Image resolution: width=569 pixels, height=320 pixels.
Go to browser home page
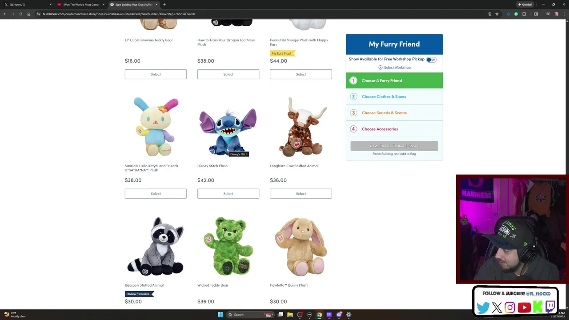[x=29, y=14]
